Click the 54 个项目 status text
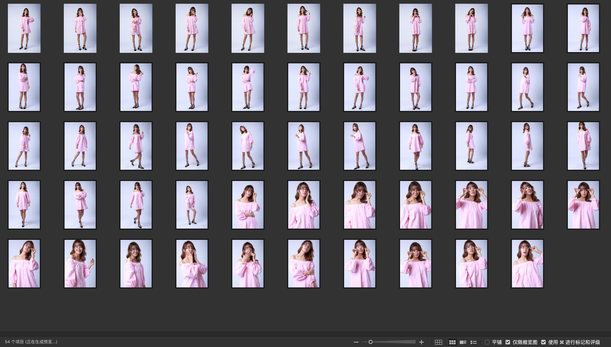 click(31, 342)
